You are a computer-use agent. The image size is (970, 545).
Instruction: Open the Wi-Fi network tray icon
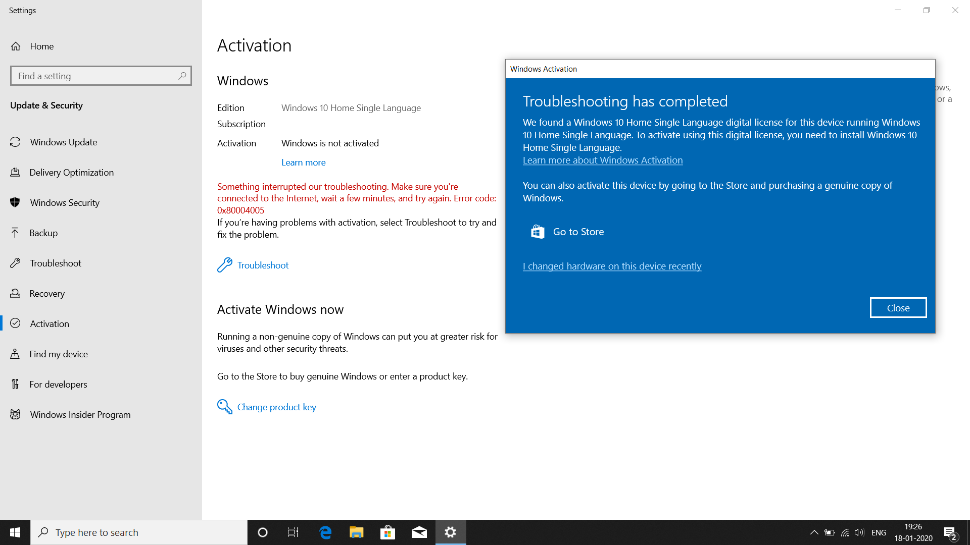(x=845, y=532)
